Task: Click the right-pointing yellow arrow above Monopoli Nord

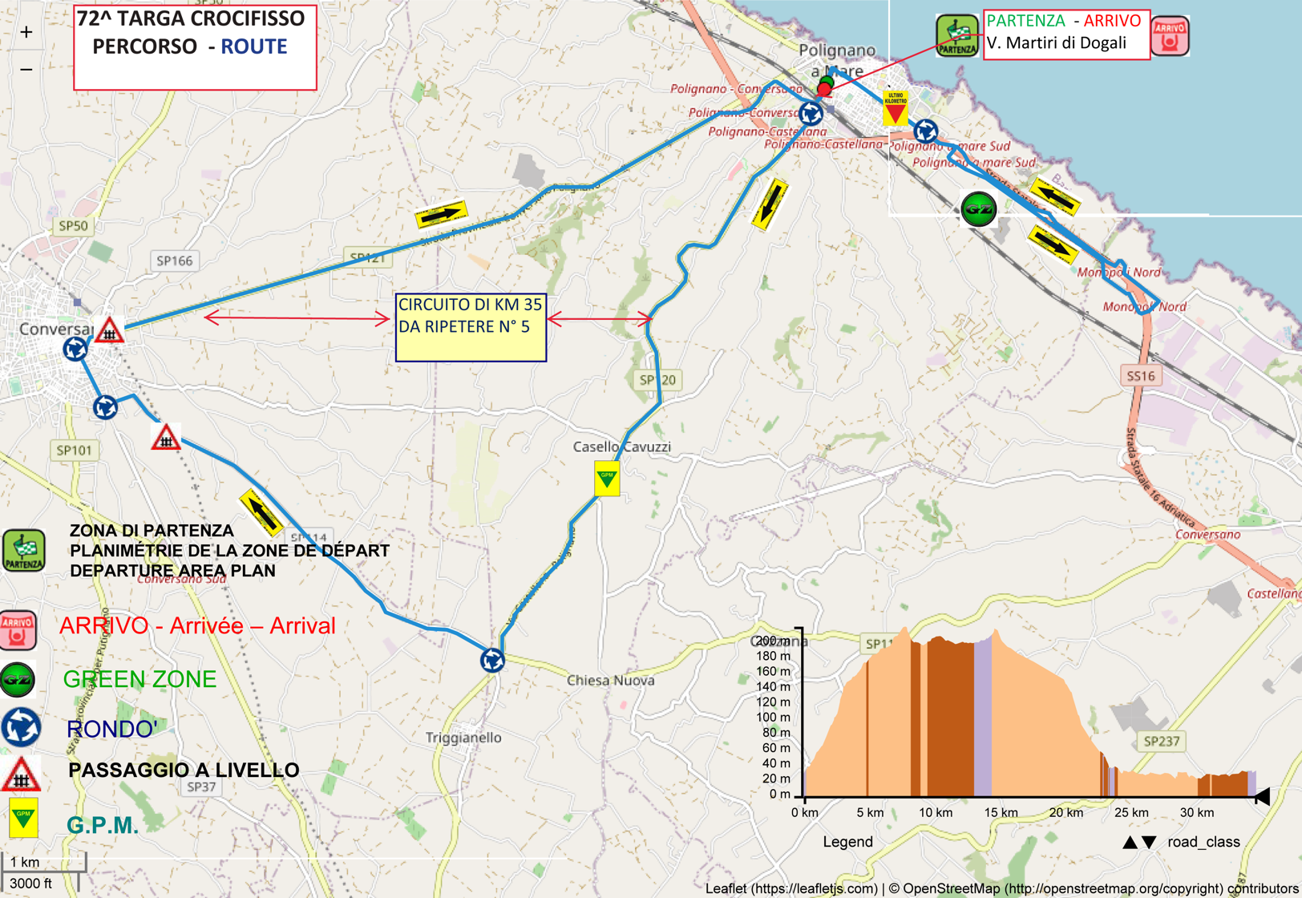Action: pos(1053,245)
